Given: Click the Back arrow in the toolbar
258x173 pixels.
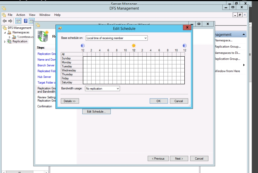Looking at the screenshot, I should (4, 21).
